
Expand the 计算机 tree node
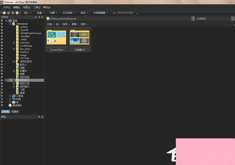(x=10, y=95)
